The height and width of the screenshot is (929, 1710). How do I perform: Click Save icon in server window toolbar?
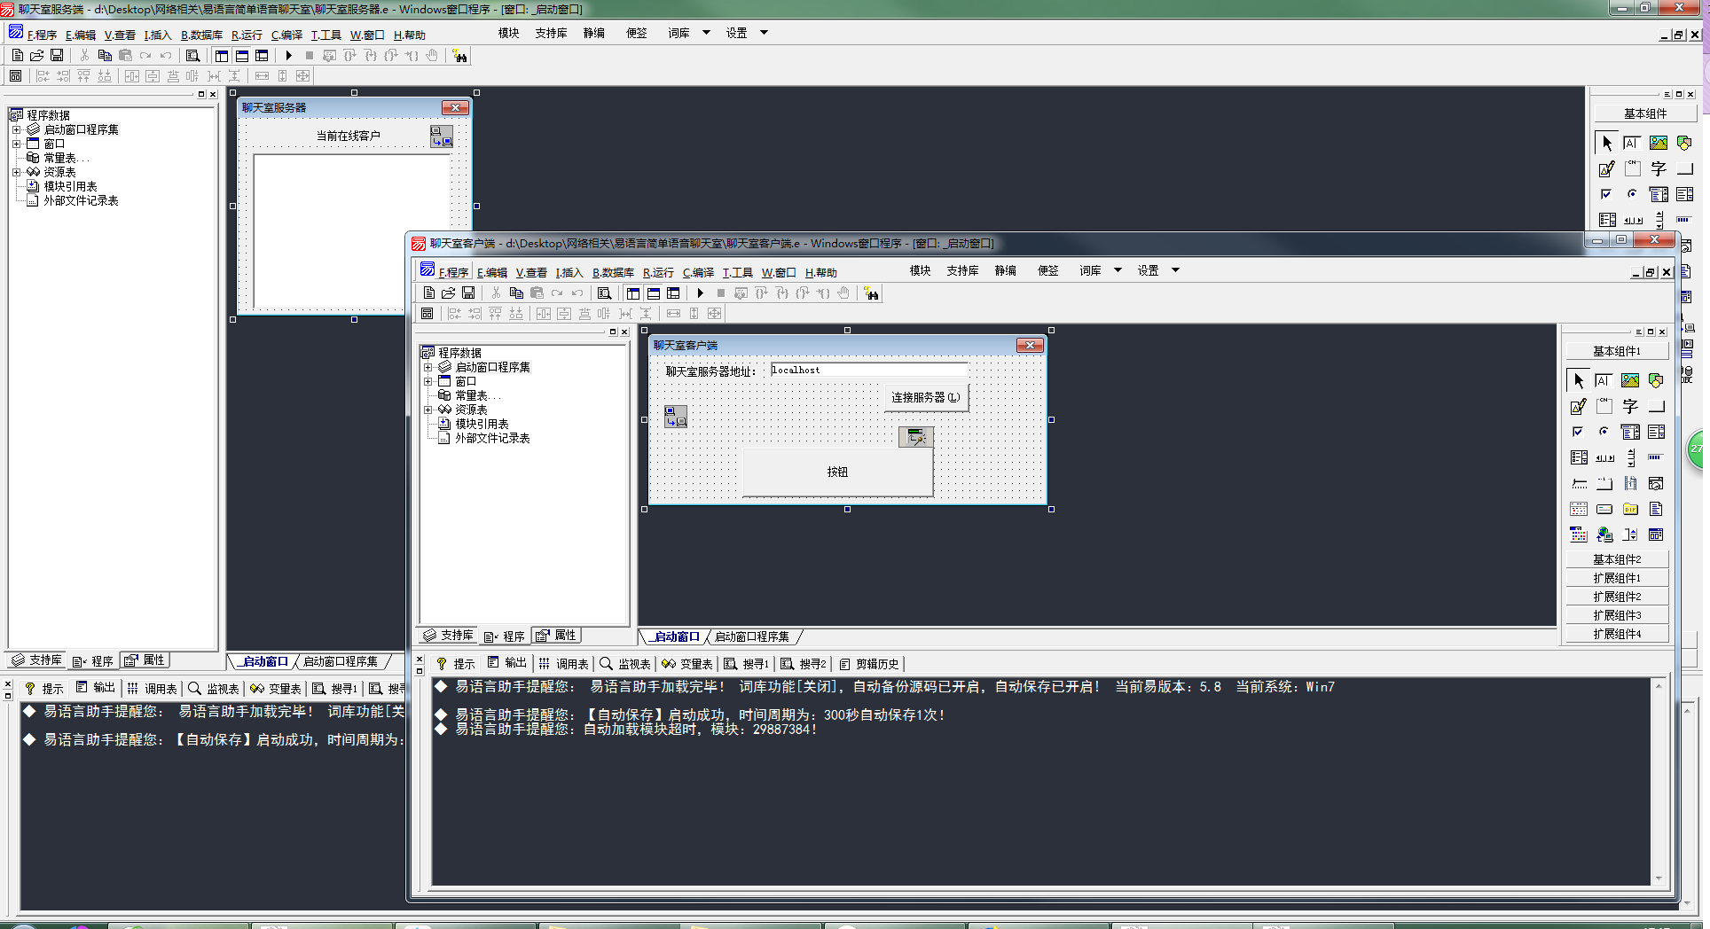click(57, 55)
